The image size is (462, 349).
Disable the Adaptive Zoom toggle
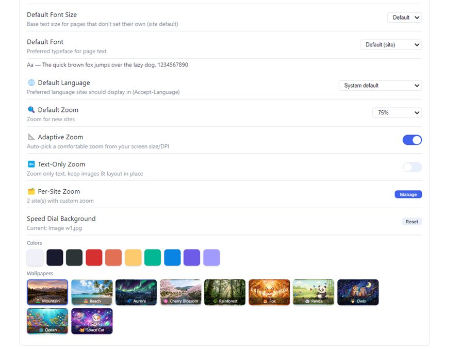click(x=412, y=140)
